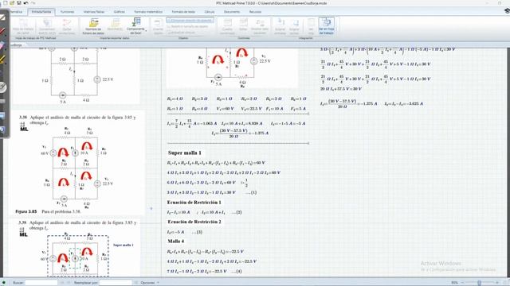The image size is (510, 286).
Task: Select the pink highlighter annotation tool
Action: [2, 45]
